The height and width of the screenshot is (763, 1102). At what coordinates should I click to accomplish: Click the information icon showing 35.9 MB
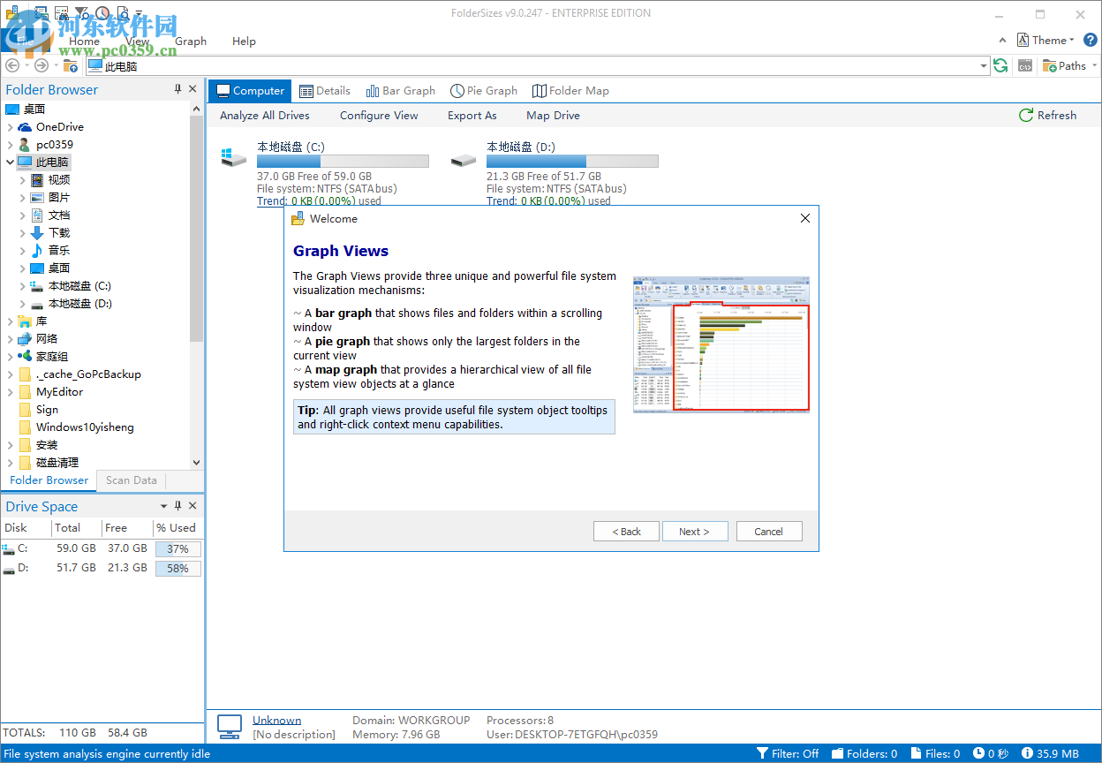pyautogui.click(x=1030, y=753)
